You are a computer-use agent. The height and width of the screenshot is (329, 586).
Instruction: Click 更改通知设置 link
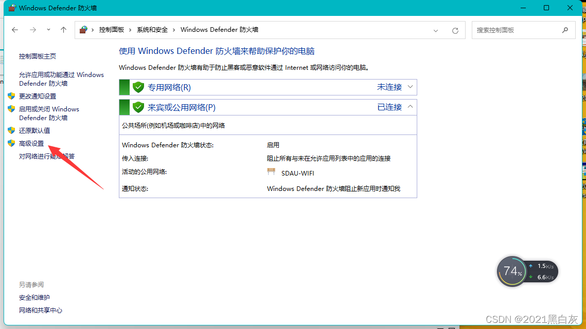point(38,96)
